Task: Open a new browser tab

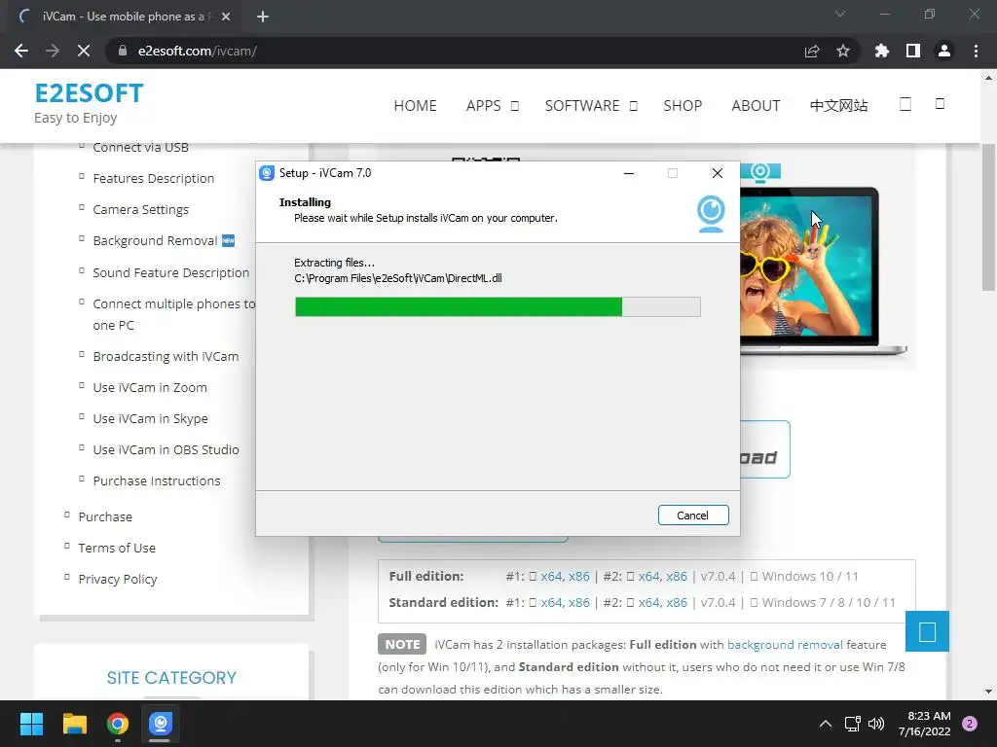Action: click(x=263, y=17)
